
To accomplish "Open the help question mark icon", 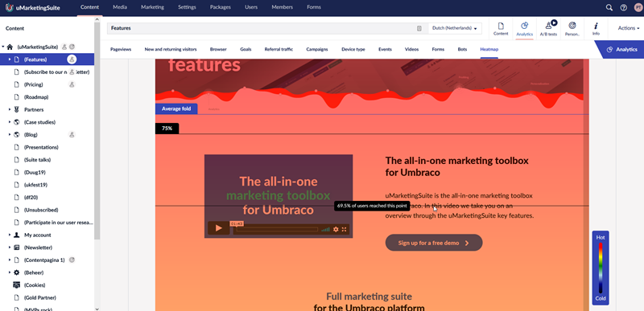I will (623, 7).
